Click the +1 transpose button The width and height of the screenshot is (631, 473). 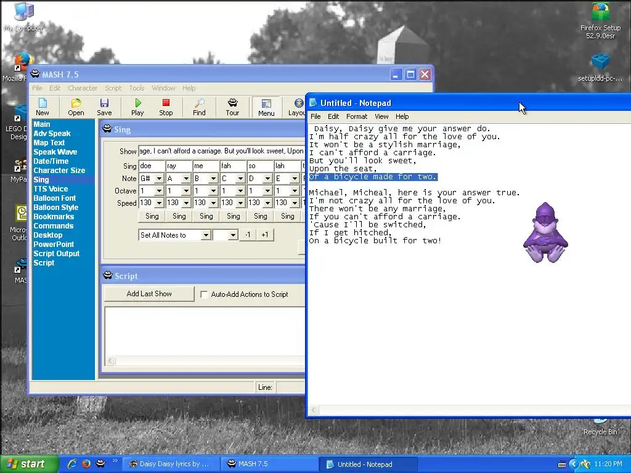click(x=265, y=235)
